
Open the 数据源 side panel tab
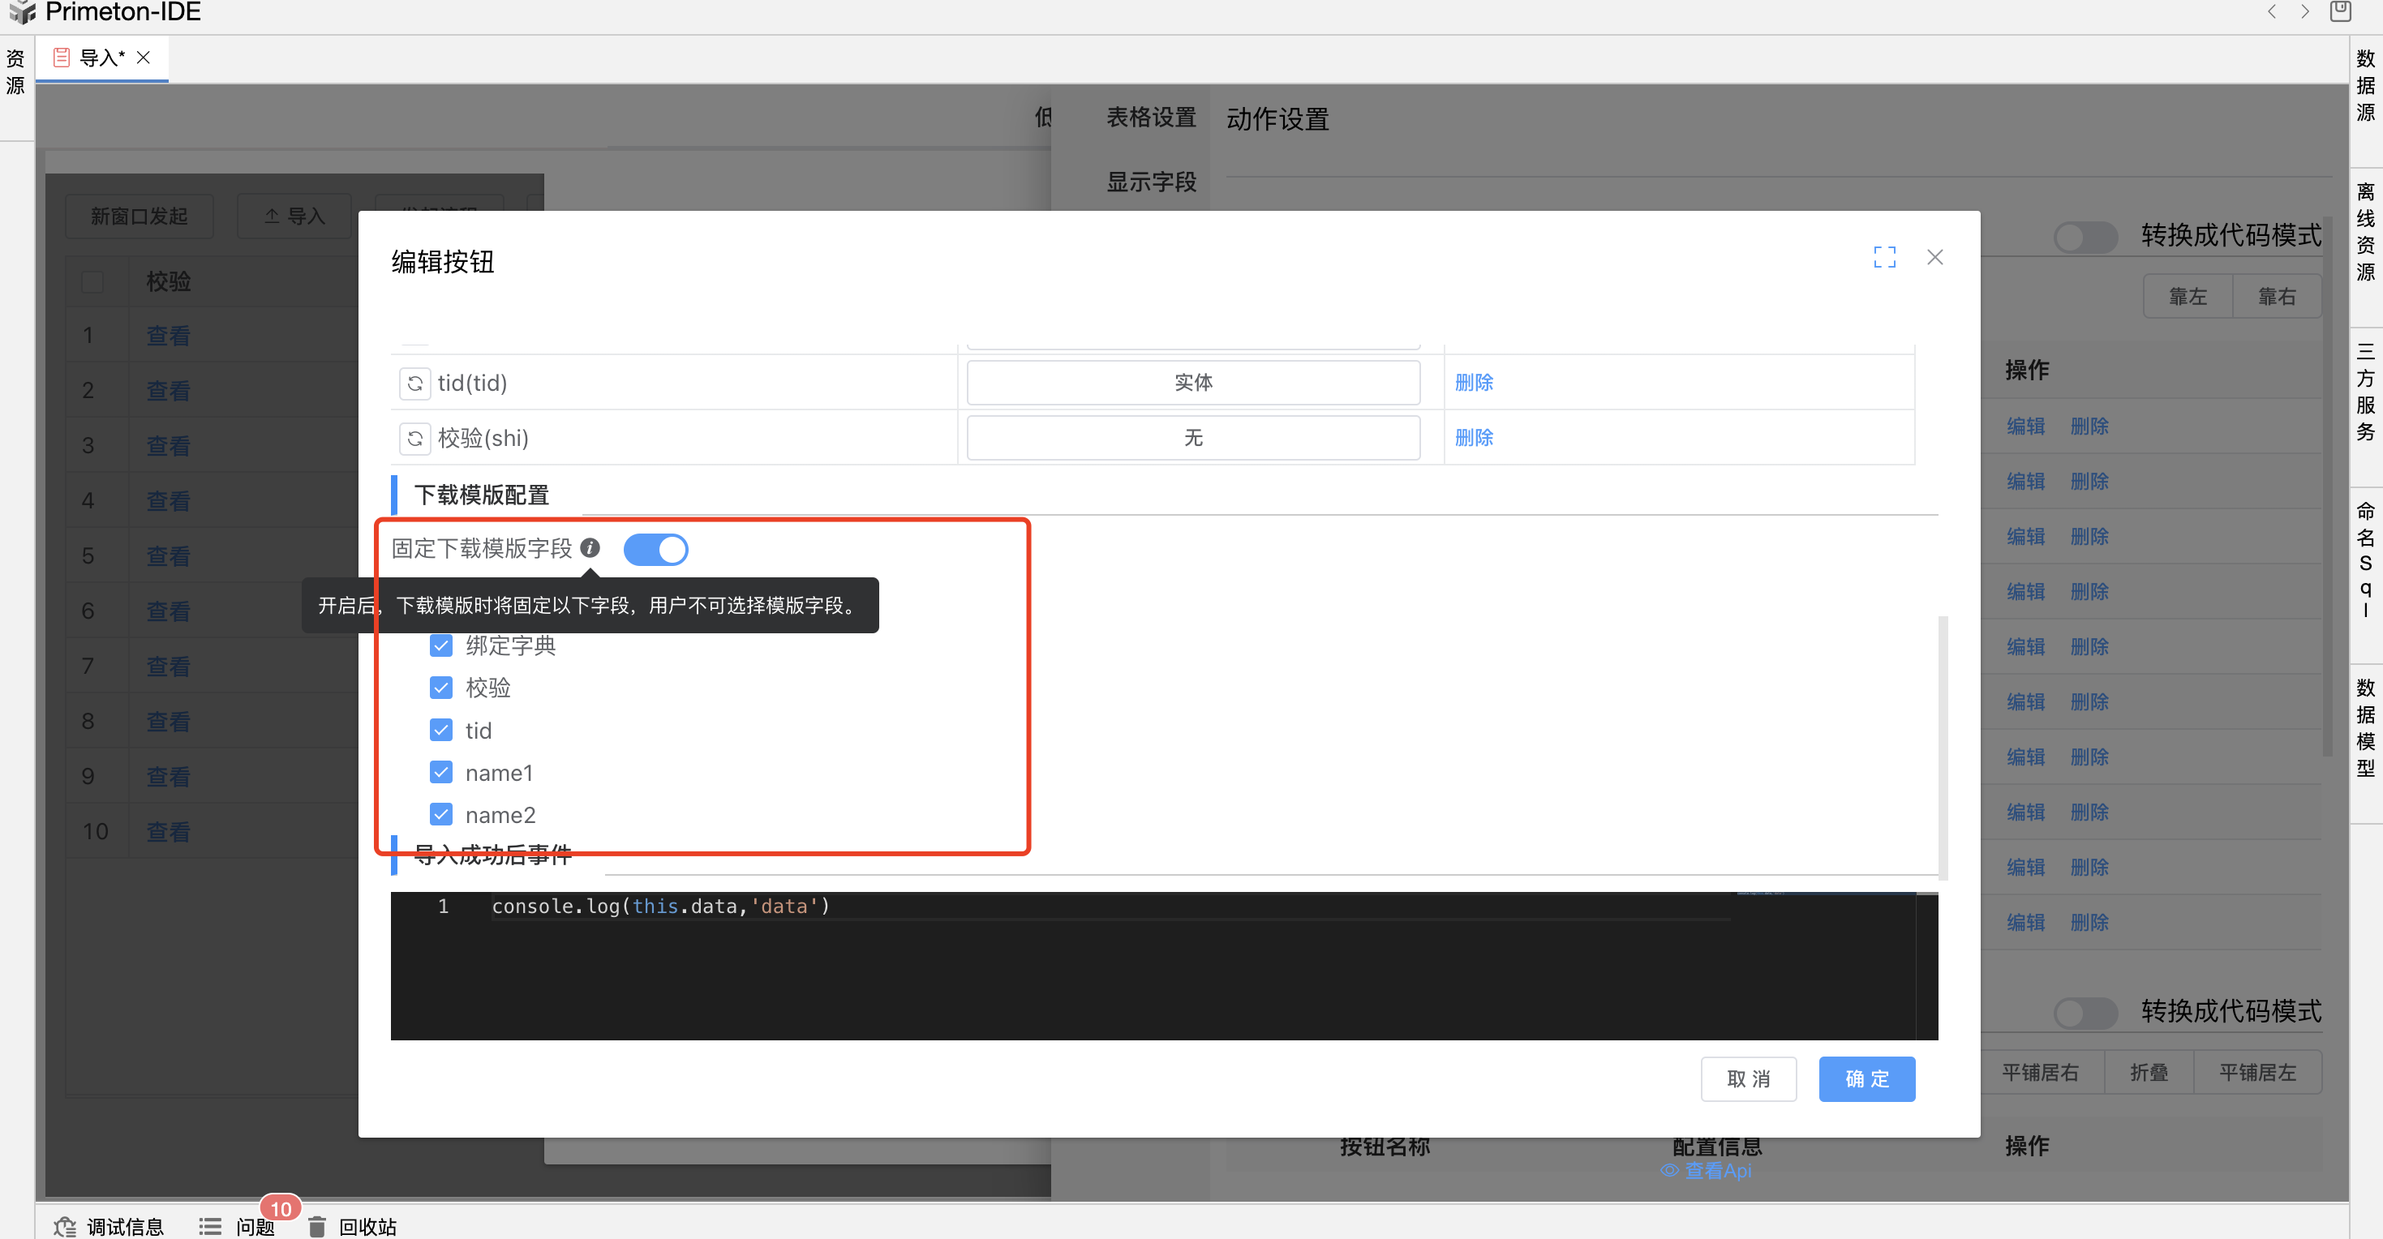tap(2364, 85)
